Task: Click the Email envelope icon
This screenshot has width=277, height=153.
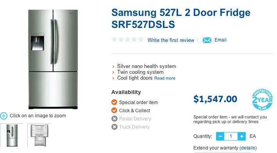Action: click(207, 40)
